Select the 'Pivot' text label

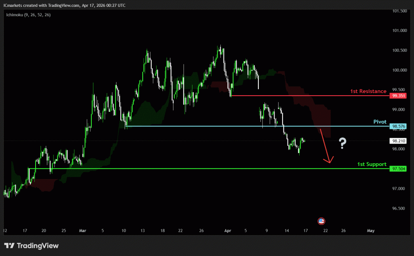pyautogui.click(x=380, y=122)
